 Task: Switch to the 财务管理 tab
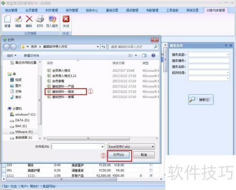(x=51, y=10)
